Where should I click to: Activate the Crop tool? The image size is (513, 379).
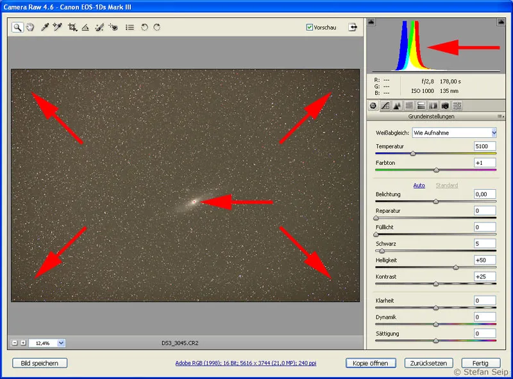(72, 28)
